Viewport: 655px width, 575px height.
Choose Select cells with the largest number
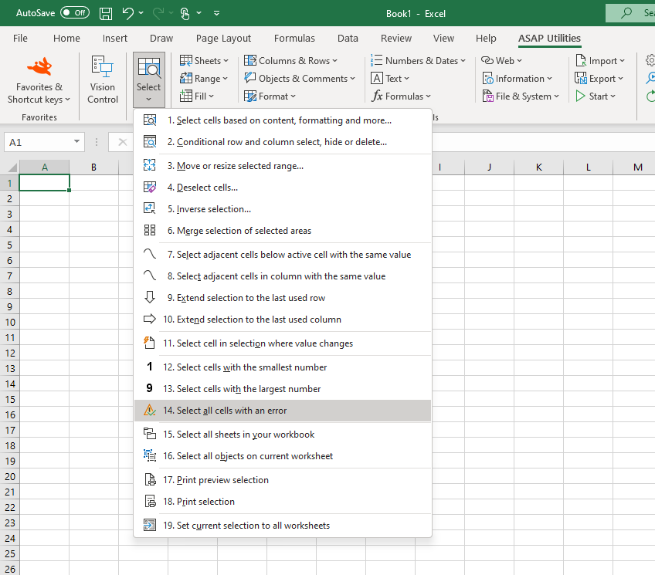tap(283, 389)
